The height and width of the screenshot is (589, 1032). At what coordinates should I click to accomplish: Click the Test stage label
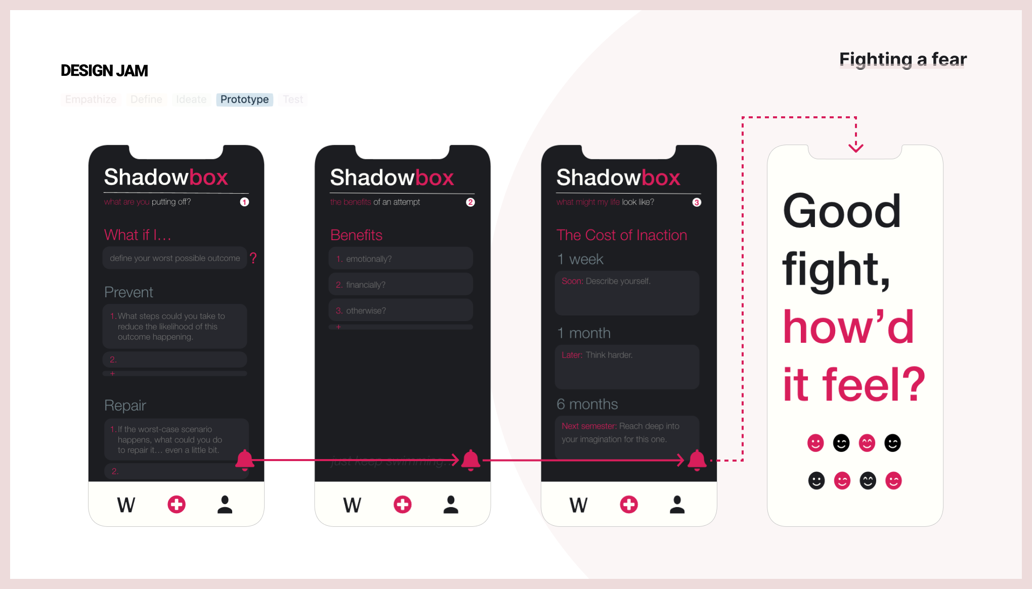point(293,99)
